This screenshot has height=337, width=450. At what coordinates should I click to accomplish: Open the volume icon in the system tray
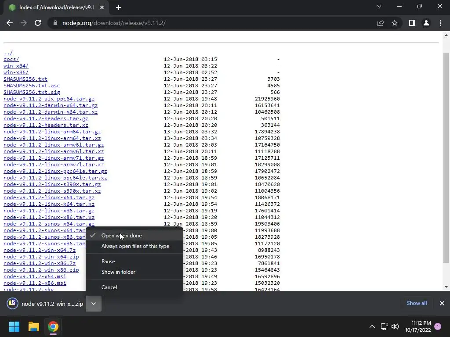[x=395, y=326]
